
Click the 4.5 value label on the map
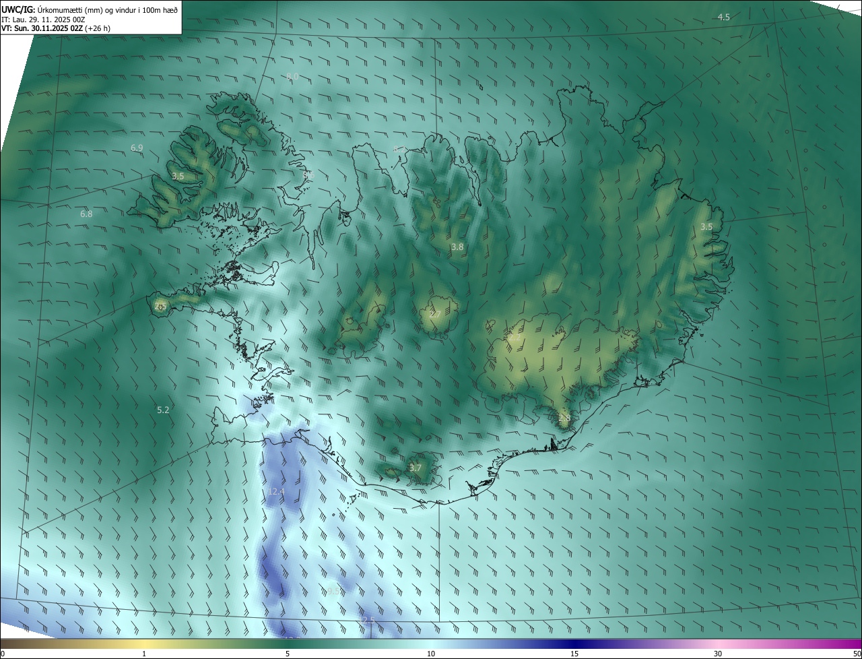pos(723,17)
